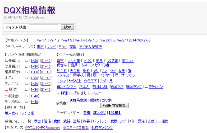Image resolution: width=207 pixels, height=133 pixels.
Task: Open new items for Ver1.5
Action: click(x=93, y=40)
